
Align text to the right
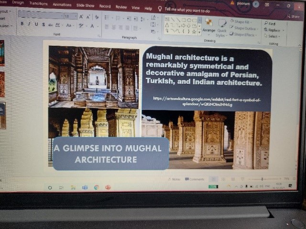click(x=120, y=28)
